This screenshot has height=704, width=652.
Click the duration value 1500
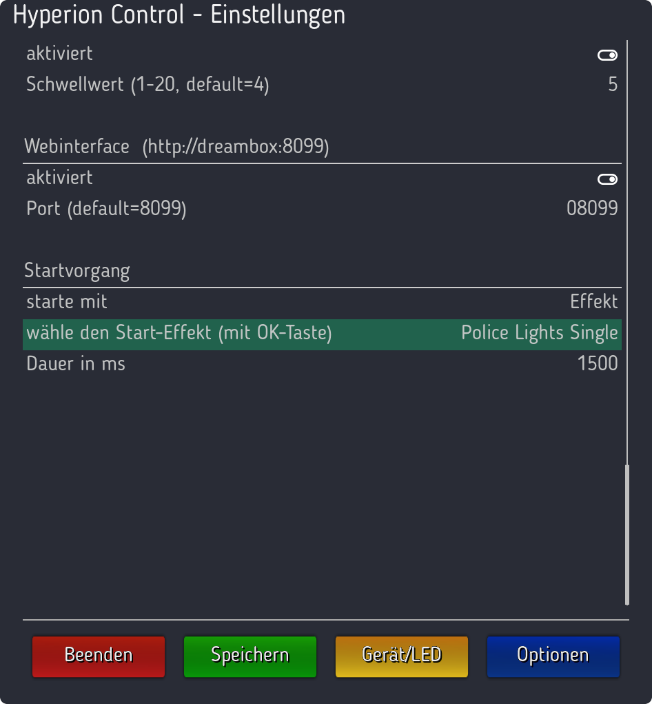click(x=598, y=363)
